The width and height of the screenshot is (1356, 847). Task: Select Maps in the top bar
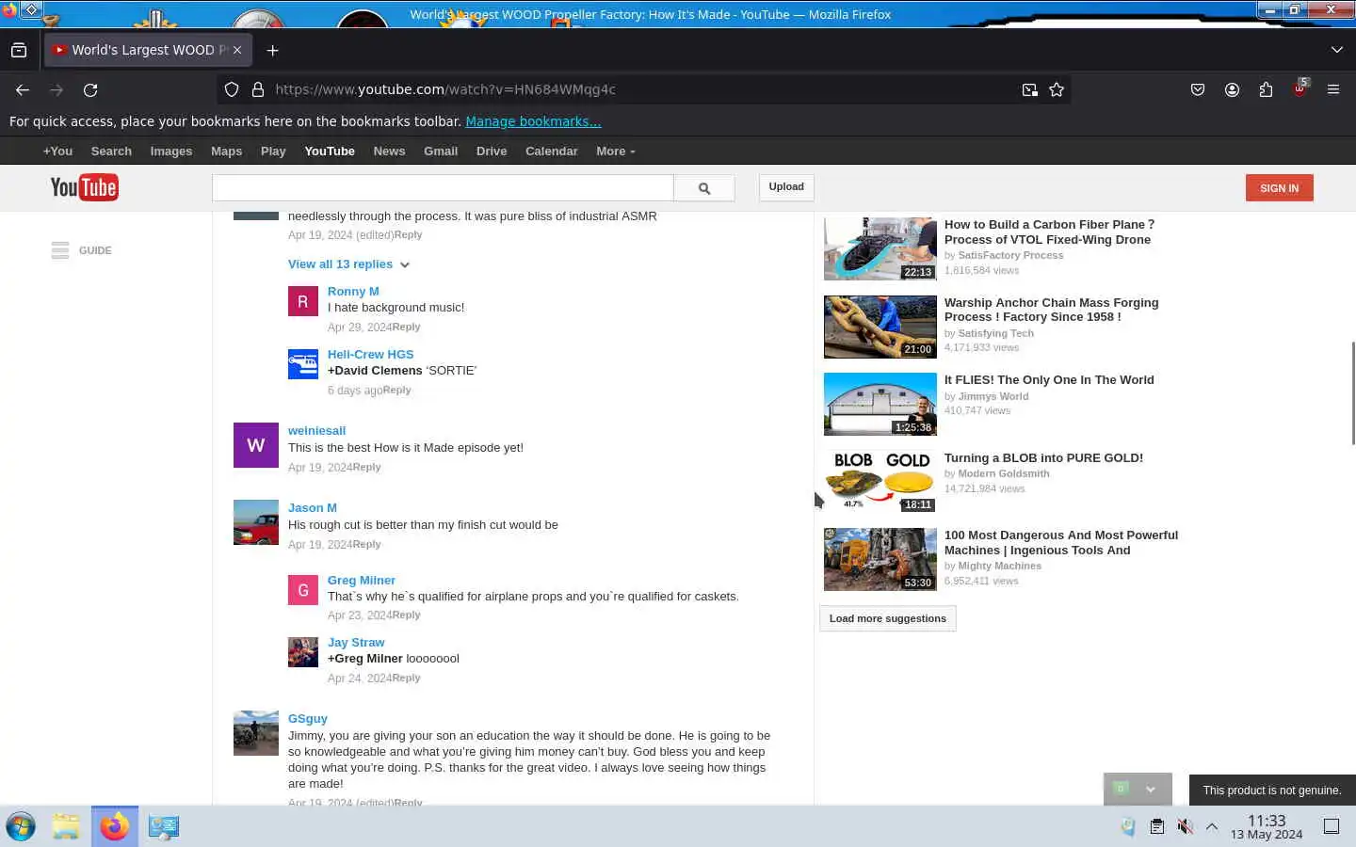click(226, 151)
